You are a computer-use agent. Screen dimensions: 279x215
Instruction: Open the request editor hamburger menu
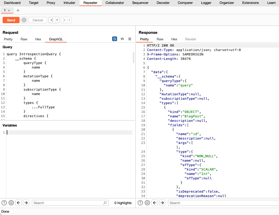[x=130, y=39]
